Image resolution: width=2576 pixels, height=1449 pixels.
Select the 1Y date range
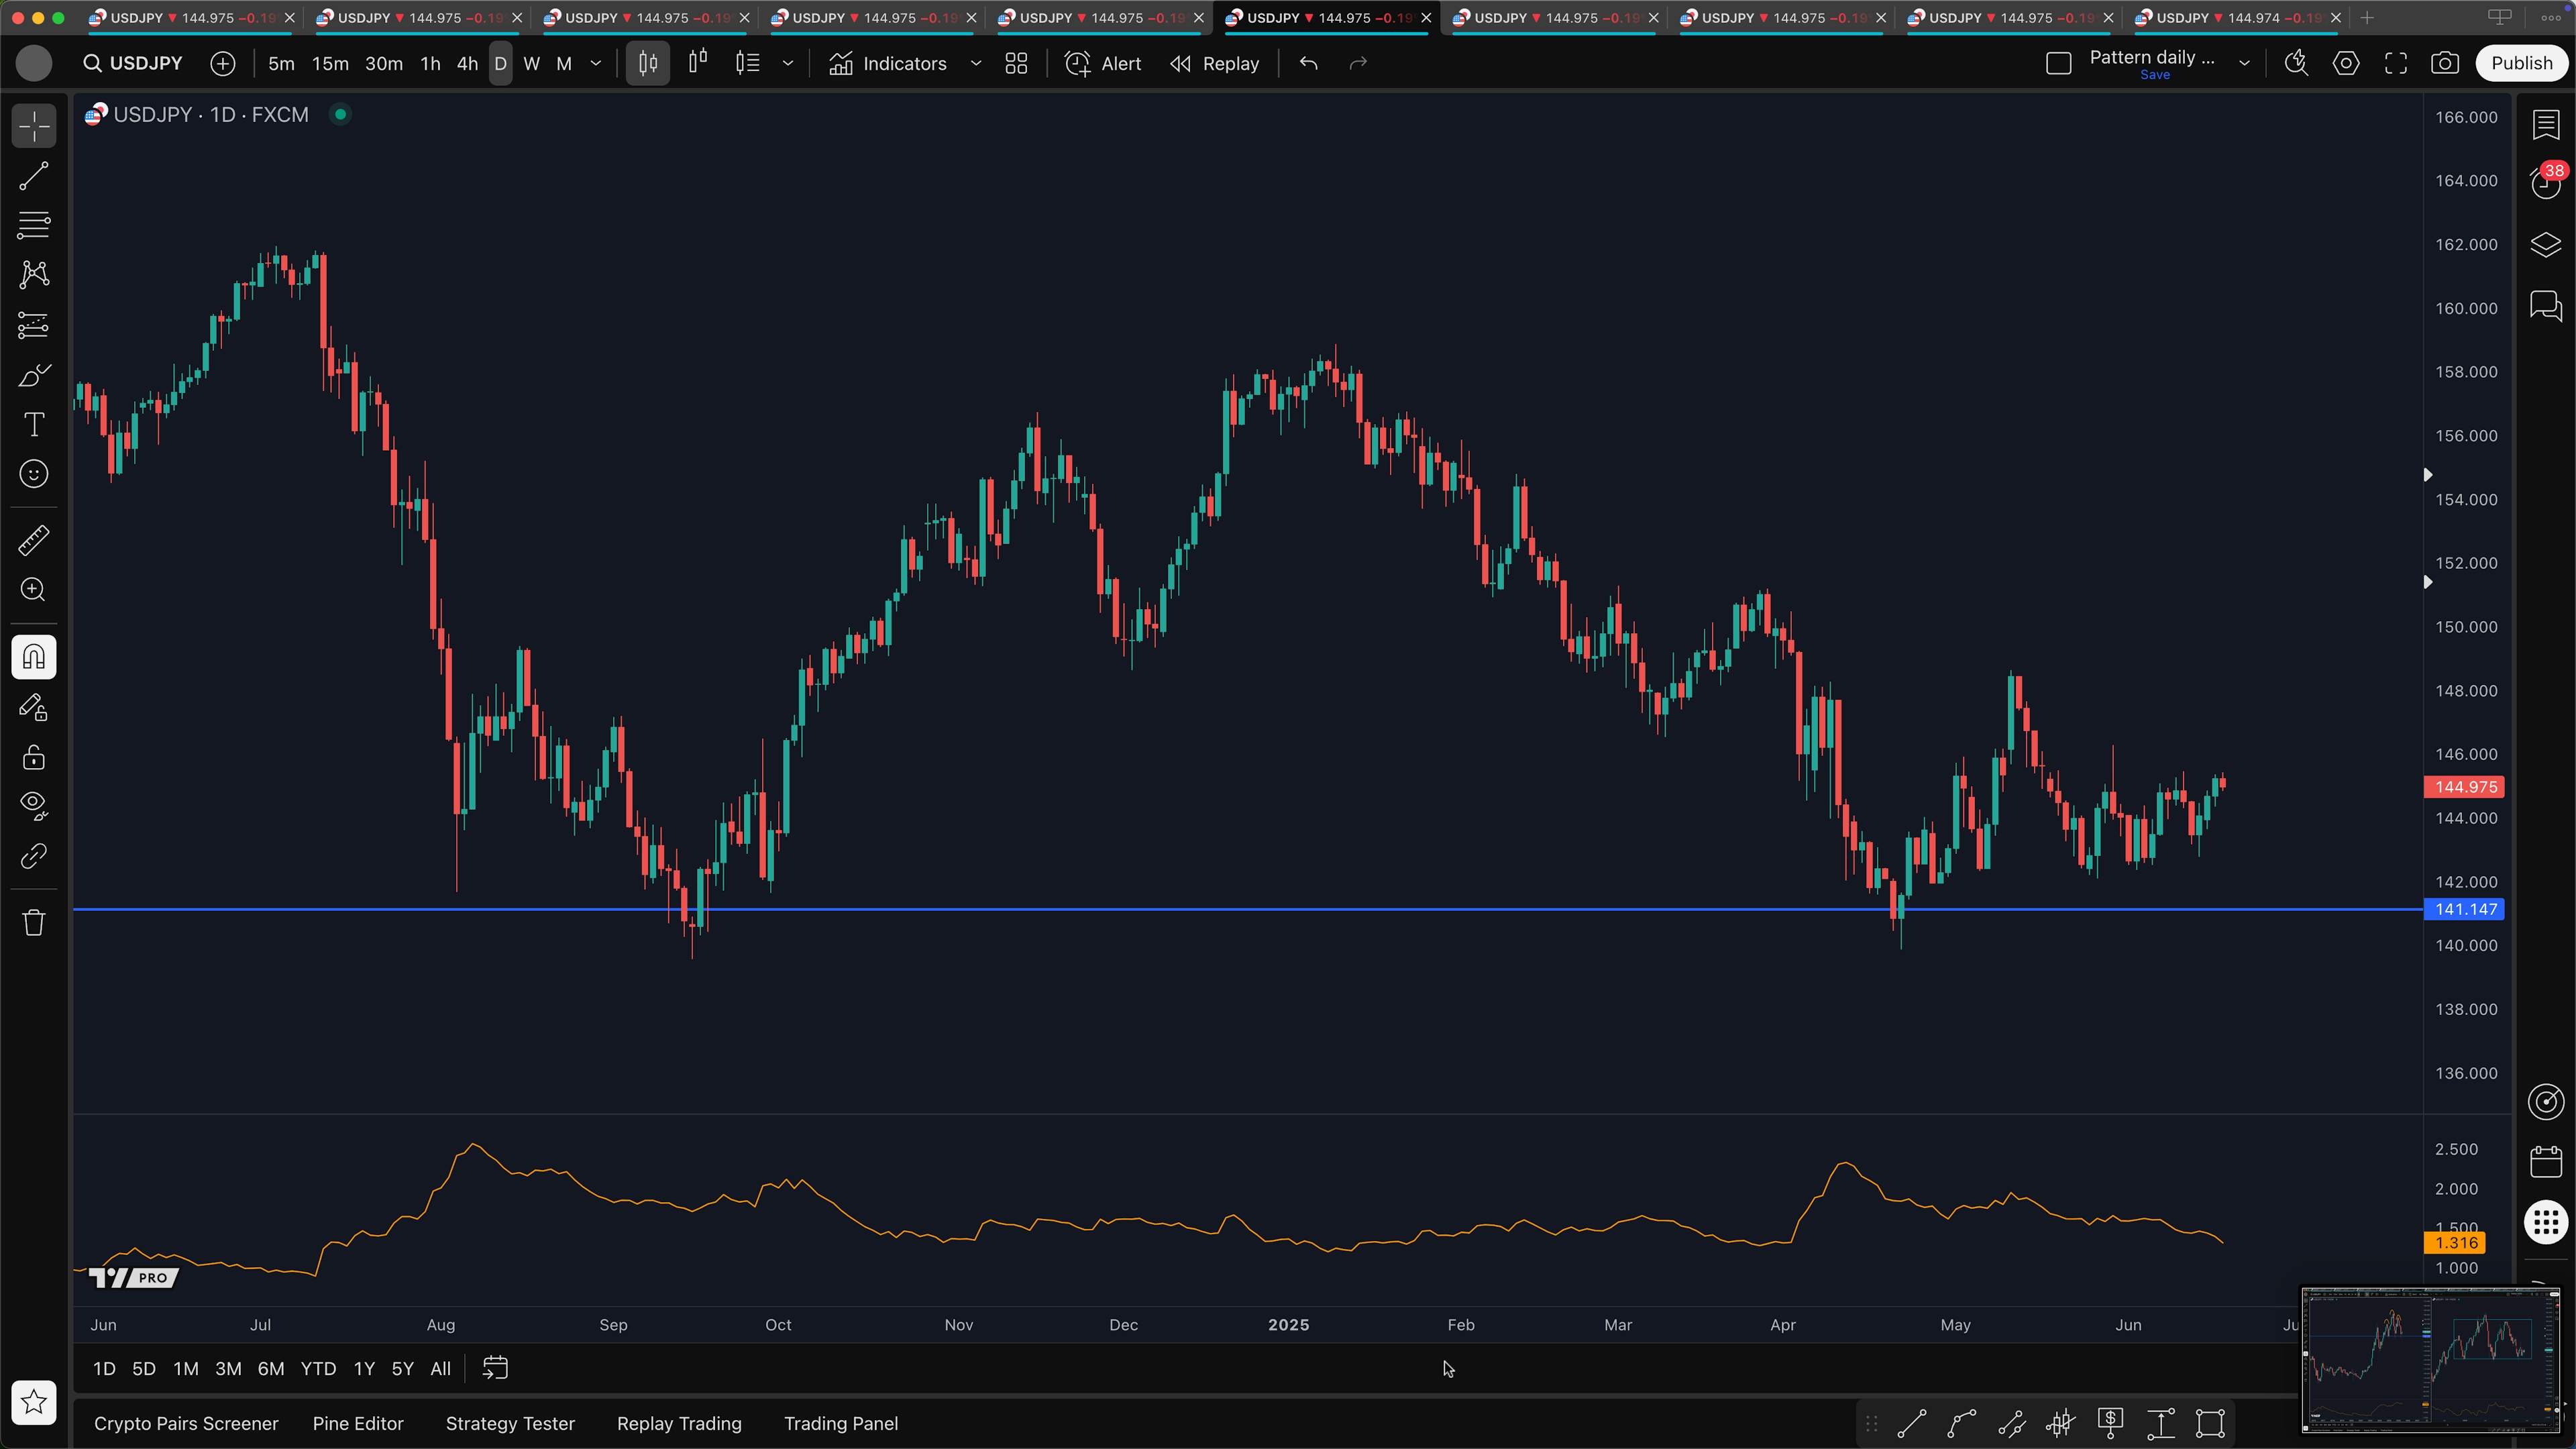pyautogui.click(x=364, y=1369)
